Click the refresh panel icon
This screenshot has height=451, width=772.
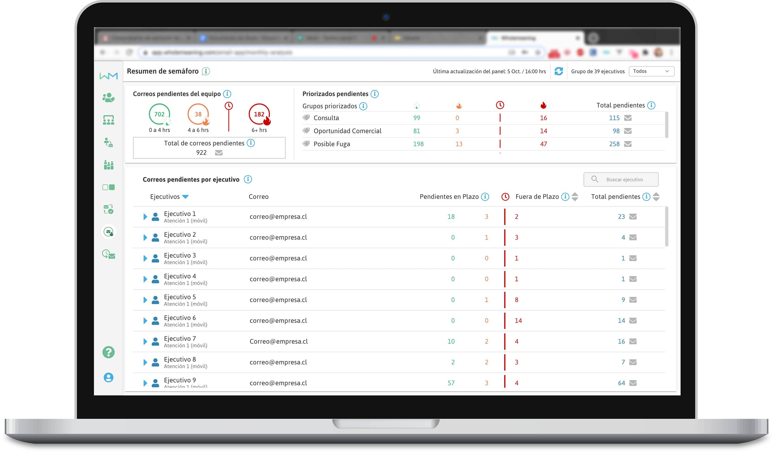(558, 71)
